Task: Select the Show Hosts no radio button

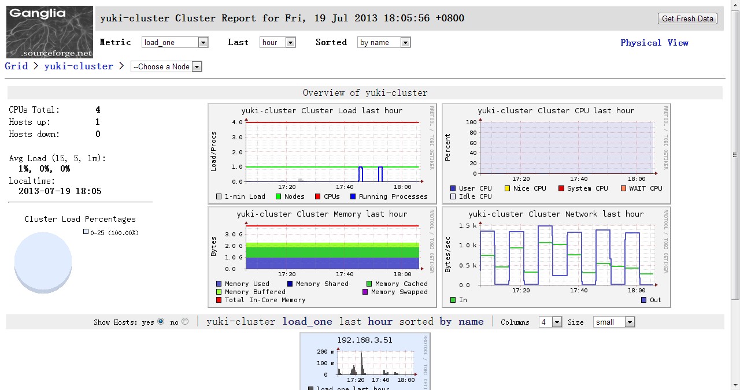Action: pos(185,322)
